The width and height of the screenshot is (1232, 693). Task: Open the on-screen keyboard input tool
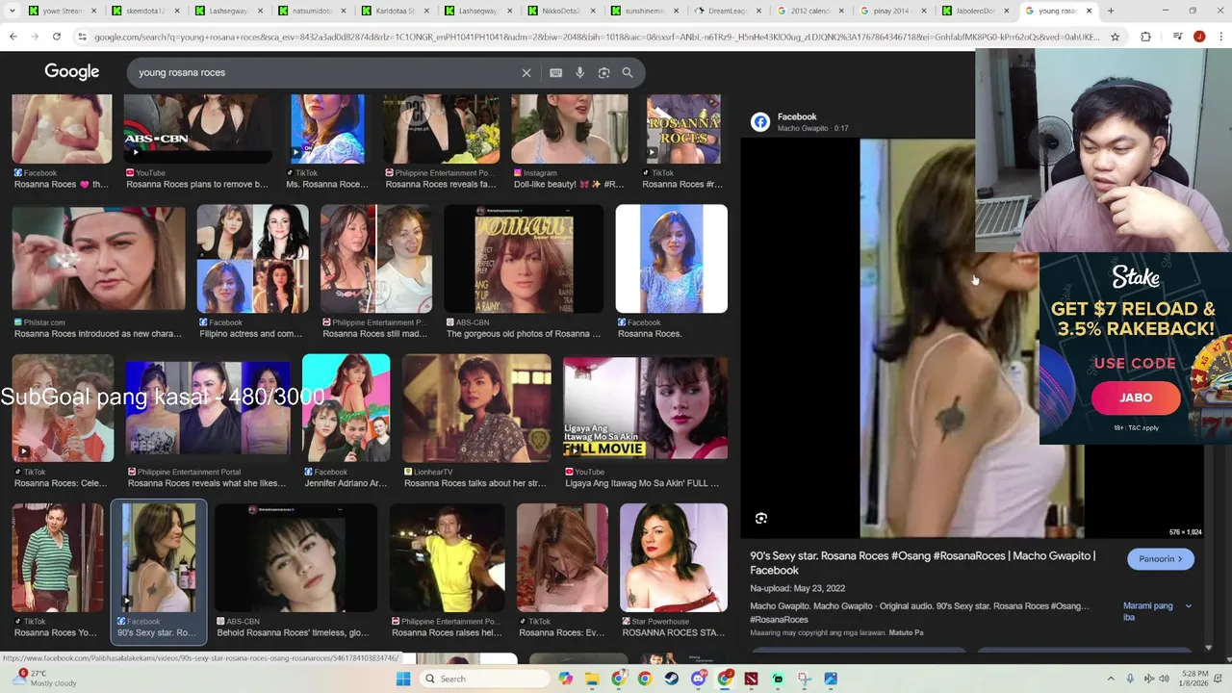[x=555, y=72]
